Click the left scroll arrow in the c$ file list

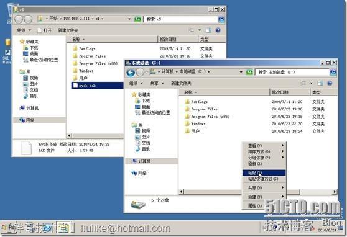(x=69, y=135)
